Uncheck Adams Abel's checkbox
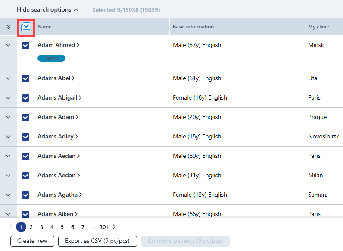343x251 pixels. click(x=25, y=78)
